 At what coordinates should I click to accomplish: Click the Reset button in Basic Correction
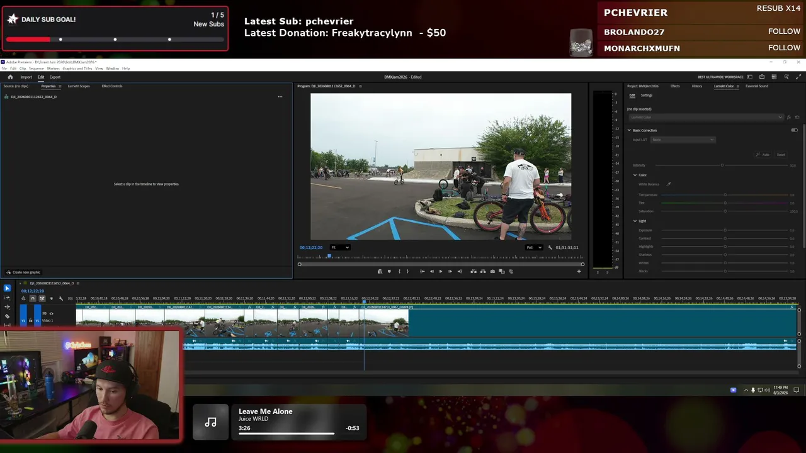781,155
